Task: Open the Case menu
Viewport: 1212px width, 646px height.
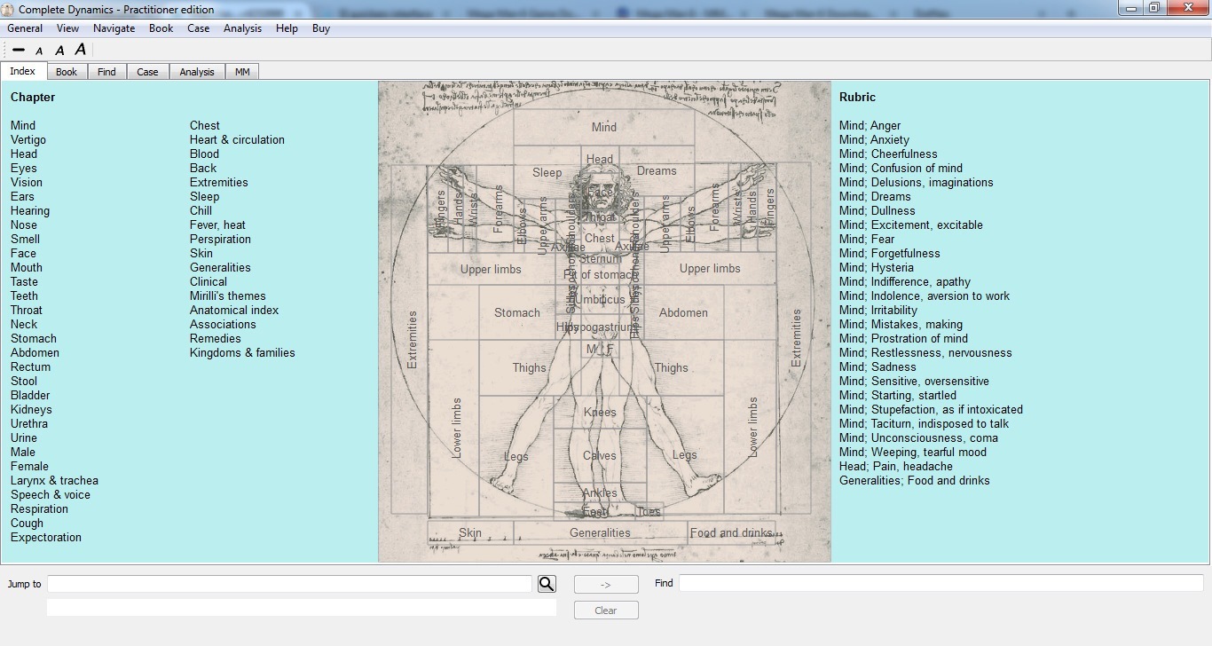Action: pos(199,28)
